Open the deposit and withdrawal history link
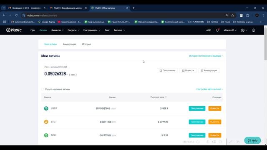 click(x=206, y=56)
